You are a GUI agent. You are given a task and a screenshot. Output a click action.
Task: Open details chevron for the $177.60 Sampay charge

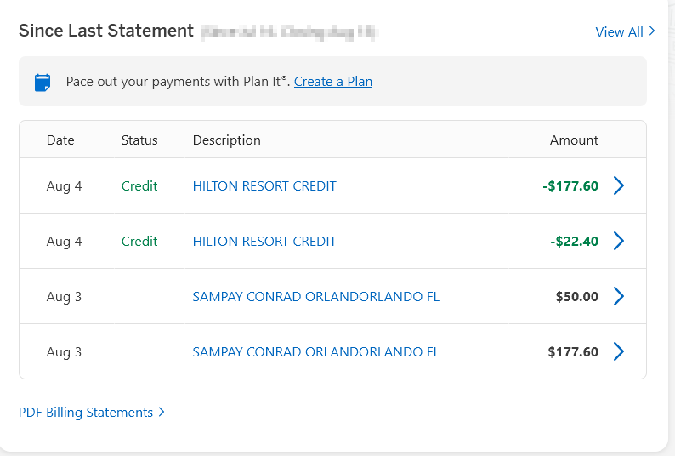[619, 351]
